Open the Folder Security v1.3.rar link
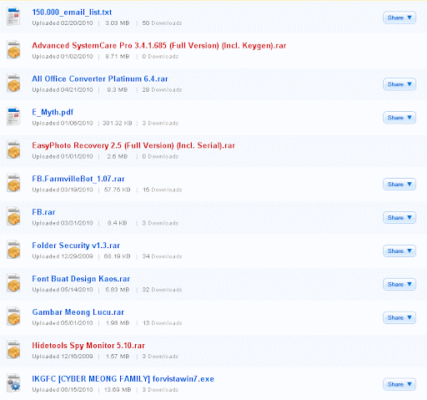 tap(76, 246)
